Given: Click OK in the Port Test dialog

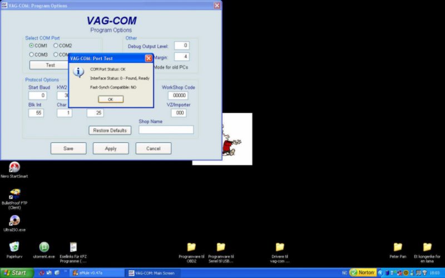Looking at the screenshot, I should (x=111, y=100).
